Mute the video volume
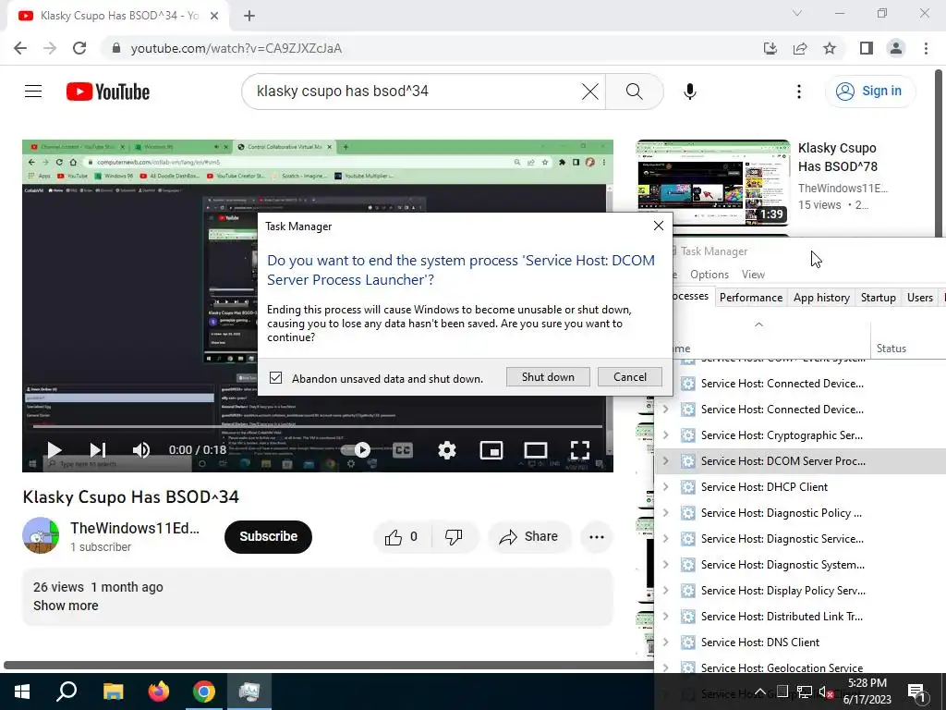Image resolution: width=946 pixels, height=710 pixels. [x=141, y=450]
